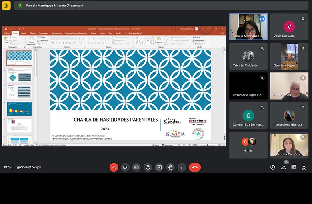Open the three-dot more options menu
Screen dimensions: 312x204
tap(182, 167)
